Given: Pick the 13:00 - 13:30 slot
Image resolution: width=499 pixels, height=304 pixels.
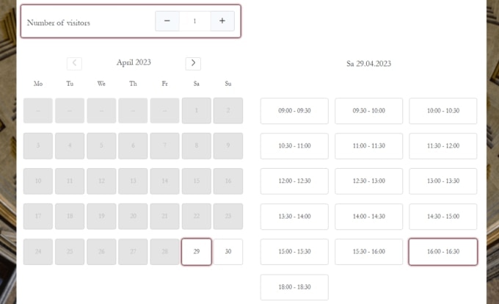Looking at the screenshot, I should tap(443, 181).
